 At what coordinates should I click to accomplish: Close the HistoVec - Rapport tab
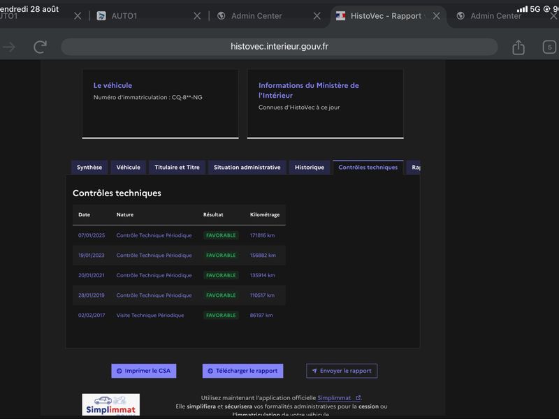[x=436, y=16]
